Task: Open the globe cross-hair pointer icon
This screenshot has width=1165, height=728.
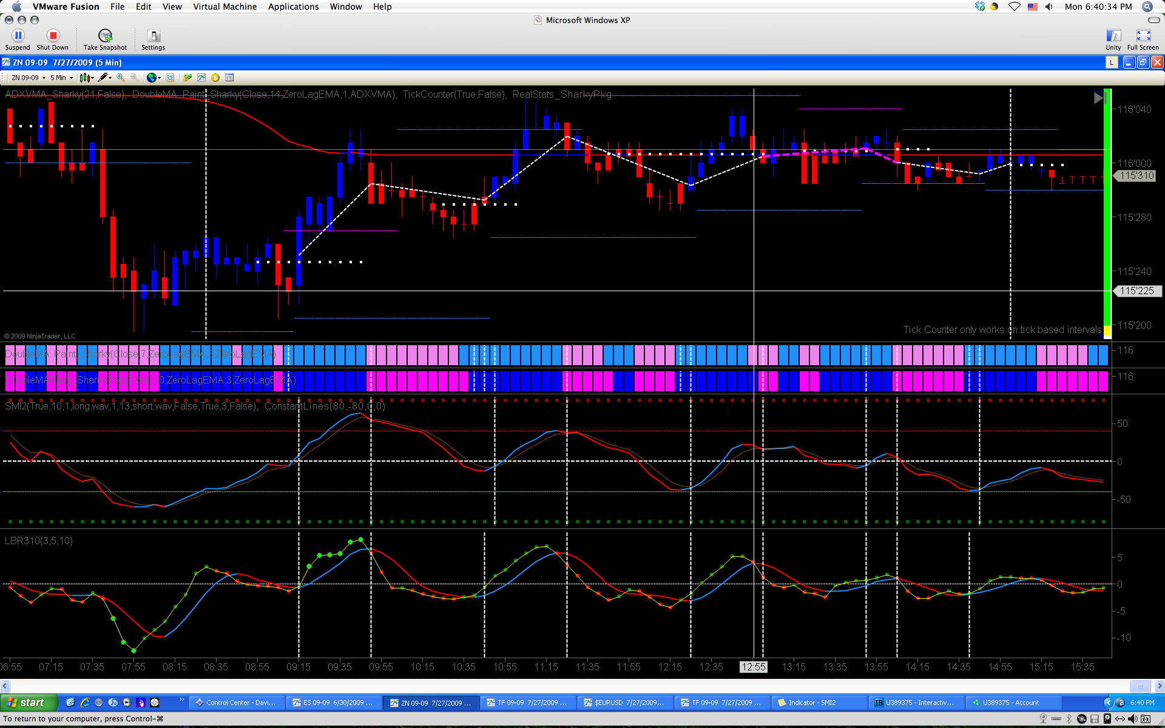Action: pyautogui.click(x=151, y=78)
